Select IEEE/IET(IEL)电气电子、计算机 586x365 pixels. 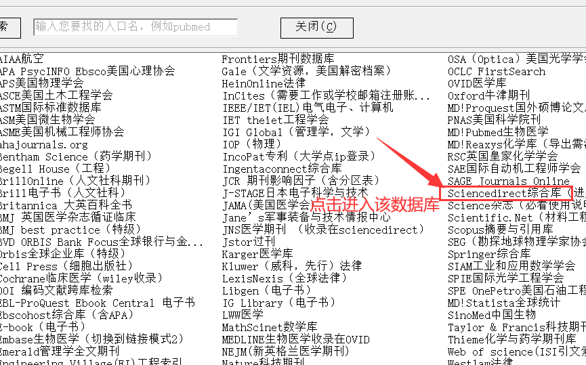(x=308, y=108)
